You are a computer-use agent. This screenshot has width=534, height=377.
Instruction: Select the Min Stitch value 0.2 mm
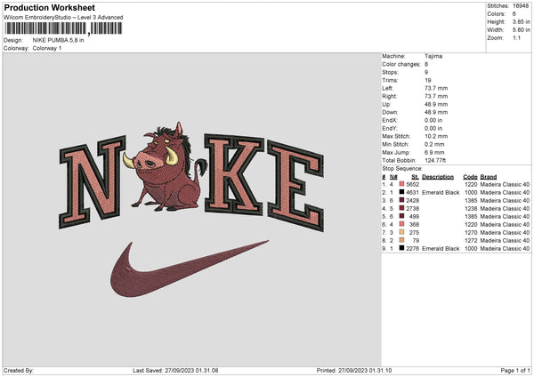click(434, 144)
